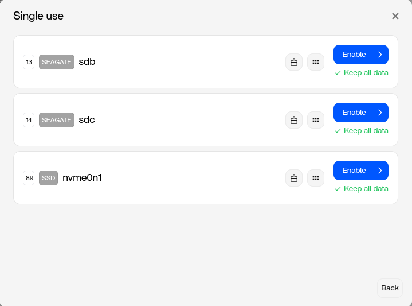The height and width of the screenshot is (306, 412).
Task: Click the erase icon for sdc
Action: [x=294, y=120]
